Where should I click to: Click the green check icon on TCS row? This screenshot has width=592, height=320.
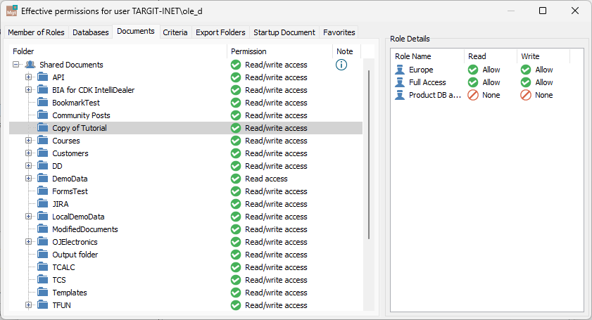(236, 280)
